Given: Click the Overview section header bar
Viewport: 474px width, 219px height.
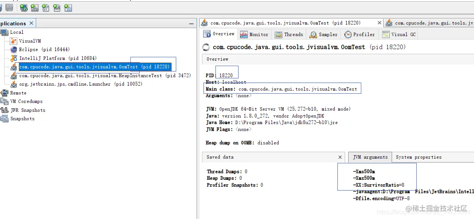Looking at the screenshot, I should point(338,59).
